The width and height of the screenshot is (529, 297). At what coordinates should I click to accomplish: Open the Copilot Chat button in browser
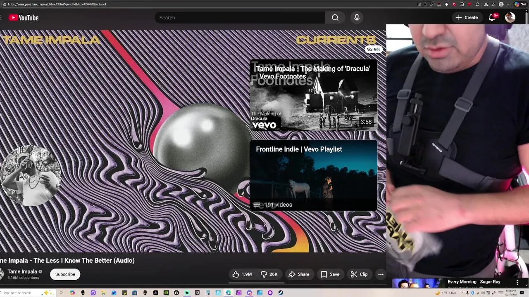pos(520,4)
